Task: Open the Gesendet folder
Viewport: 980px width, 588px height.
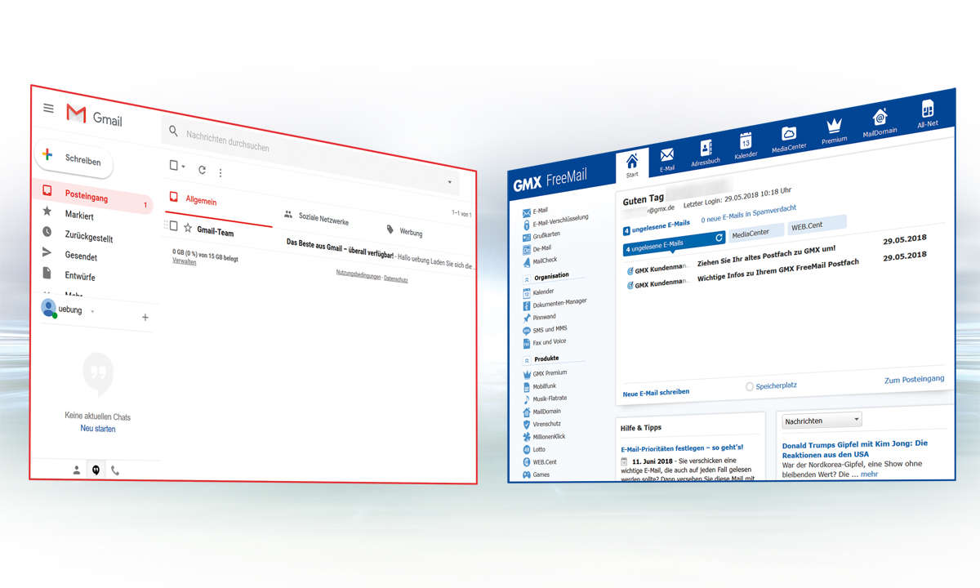Action: (x=81, y=256)
